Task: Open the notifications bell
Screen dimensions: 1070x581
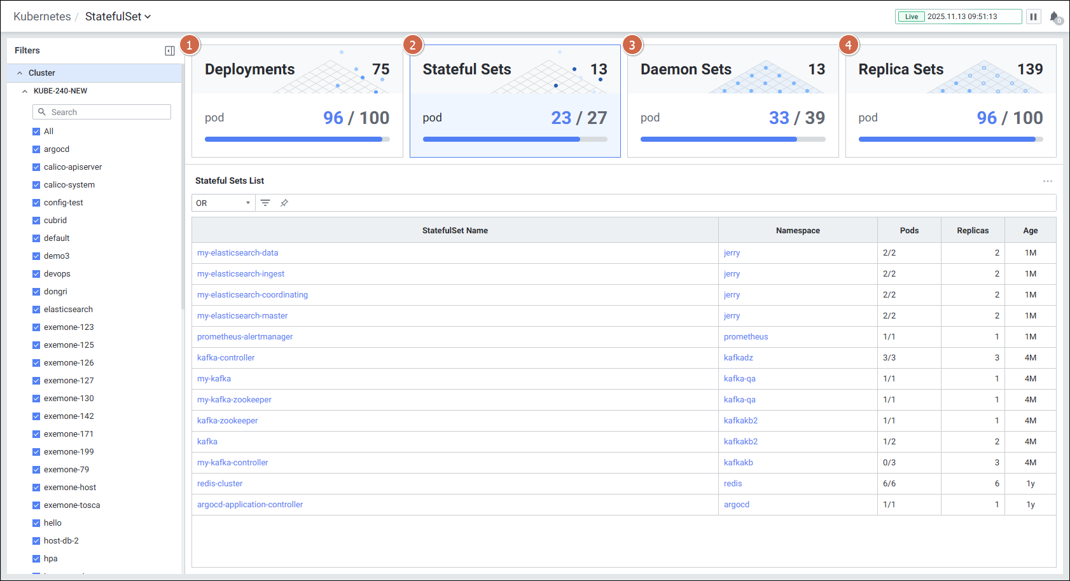Action: tap(1054, 17)
